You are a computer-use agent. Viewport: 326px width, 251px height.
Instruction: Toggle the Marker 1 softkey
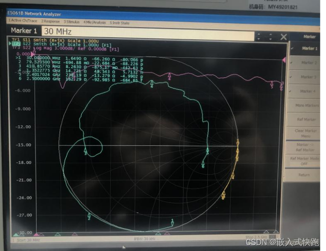point(305,48)
